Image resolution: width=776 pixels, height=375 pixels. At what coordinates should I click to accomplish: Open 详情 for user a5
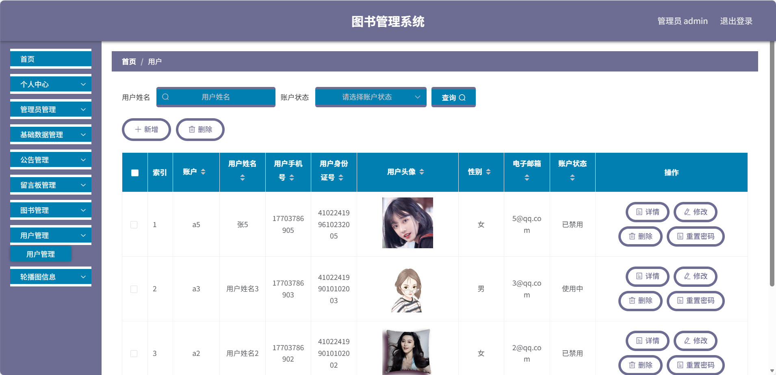pos(648,212)
